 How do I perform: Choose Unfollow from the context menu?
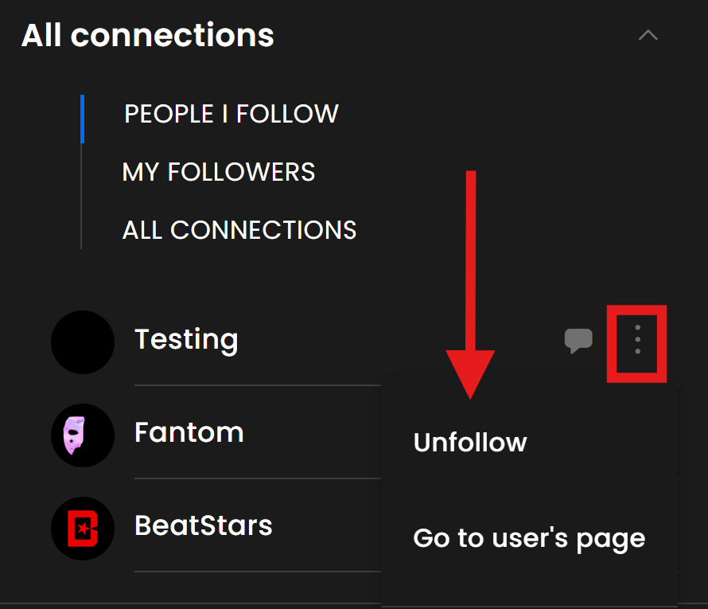coord(470,443)
